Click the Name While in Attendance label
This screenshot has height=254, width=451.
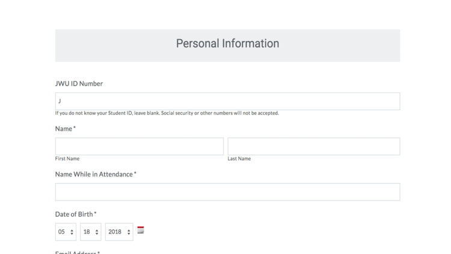pos(96,174)
